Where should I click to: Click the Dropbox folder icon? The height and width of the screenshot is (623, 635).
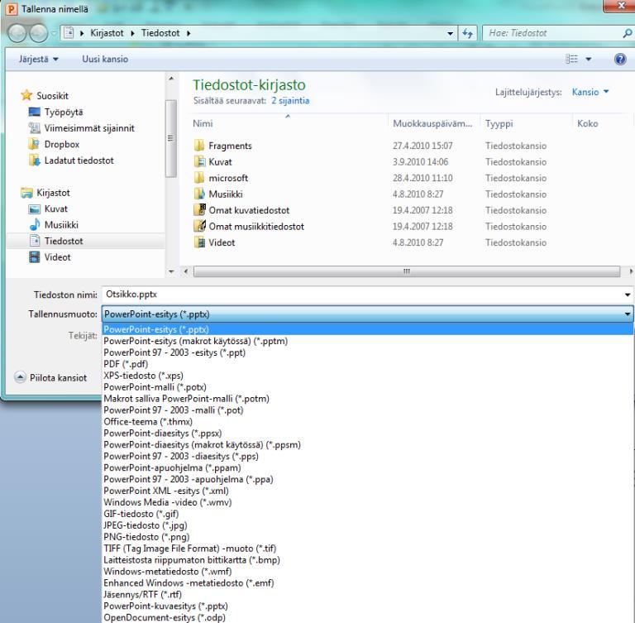point(34,144)
